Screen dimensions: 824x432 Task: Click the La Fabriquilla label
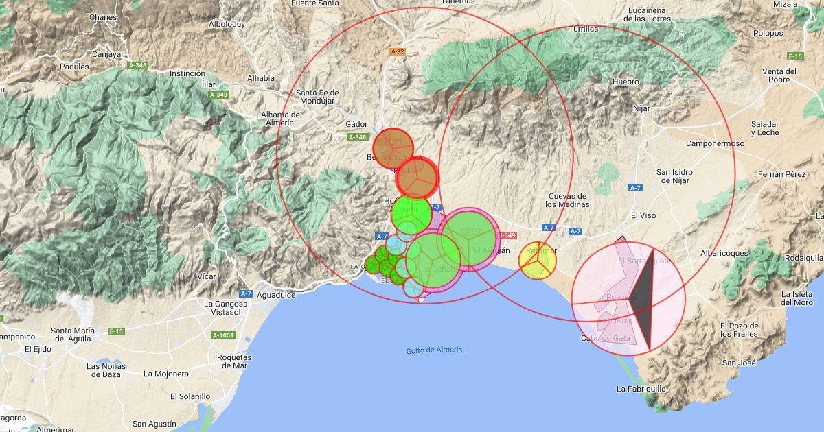pyautogui.click(x=641, y=389)
